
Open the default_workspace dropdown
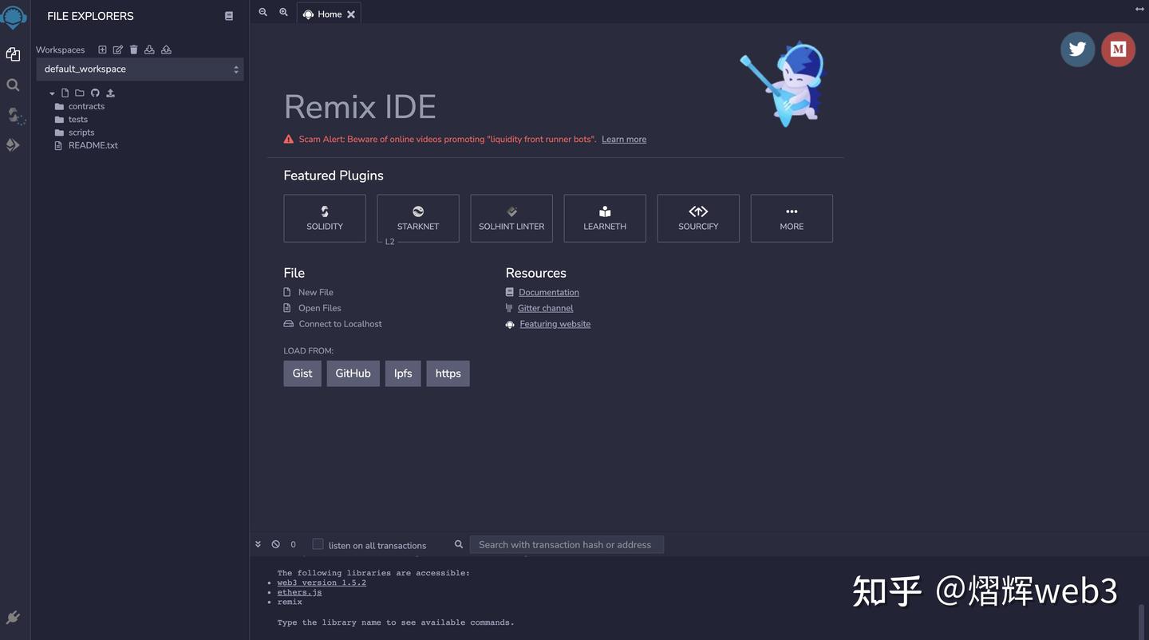140,69
